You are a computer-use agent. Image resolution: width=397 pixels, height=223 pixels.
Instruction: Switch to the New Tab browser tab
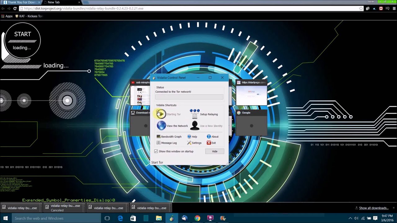[61, 2]
